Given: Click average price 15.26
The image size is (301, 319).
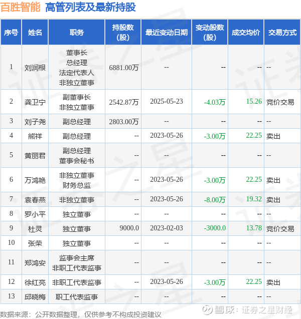Looking at the screenshot, I should tap(254, 101).
